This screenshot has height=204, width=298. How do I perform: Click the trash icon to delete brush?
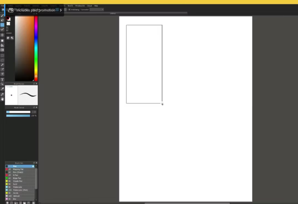point(33,203)
